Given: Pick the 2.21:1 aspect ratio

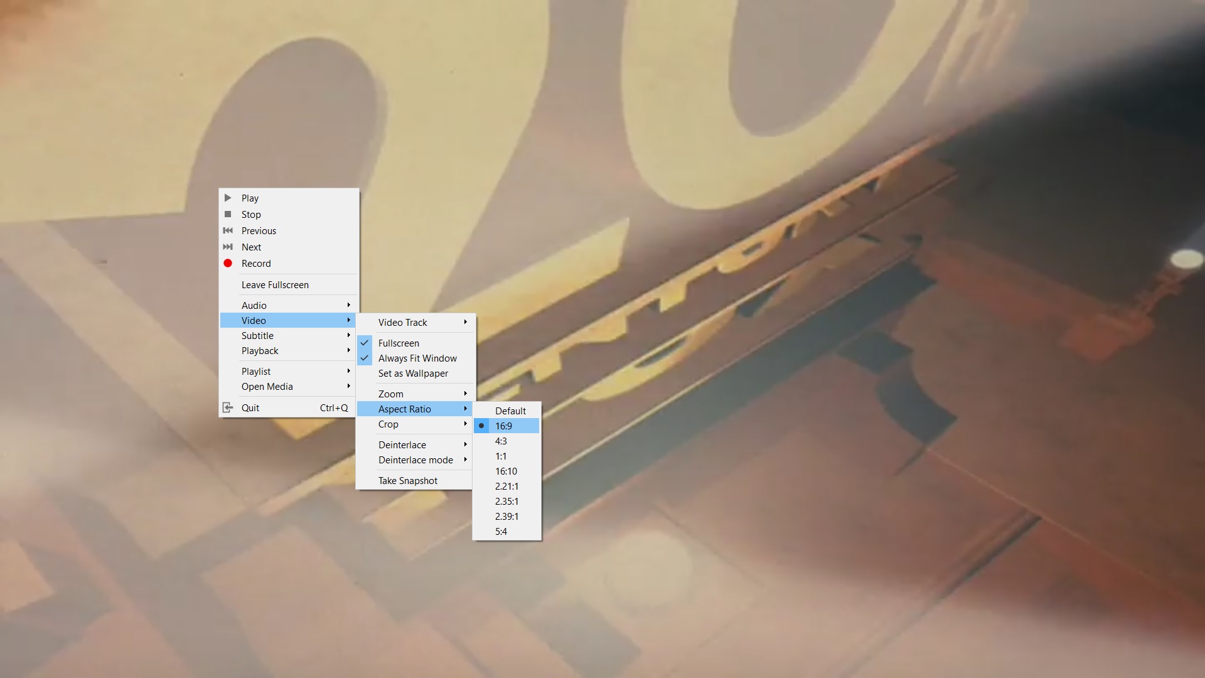Looking at the screenshot, I should point(506,486).
